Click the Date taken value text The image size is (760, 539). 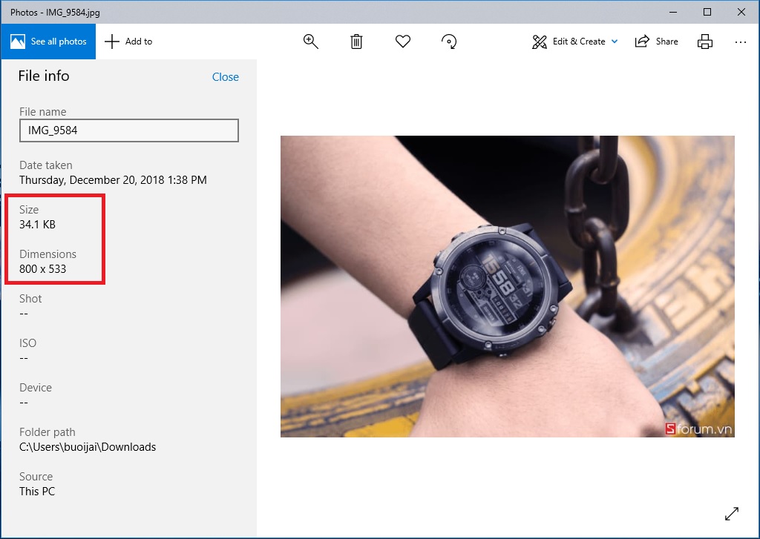click(x=113, y=180)
